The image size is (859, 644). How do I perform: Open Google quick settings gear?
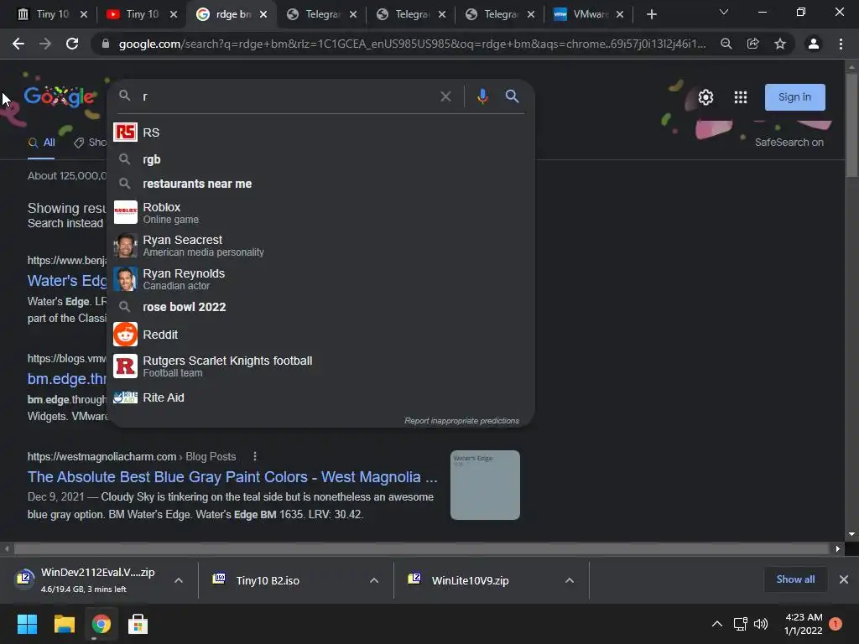pos(705,97)
